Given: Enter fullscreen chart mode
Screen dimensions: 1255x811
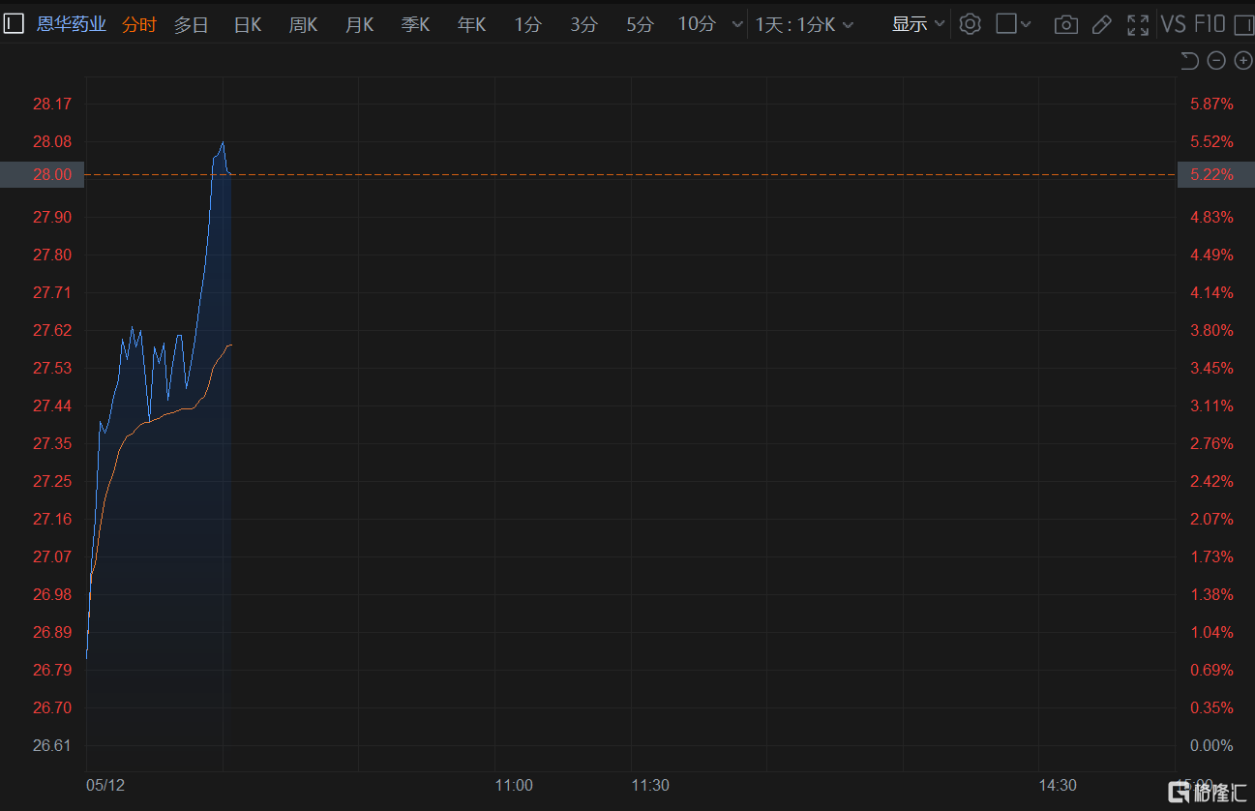Looking at the screenshot, I should [1138, 24].
